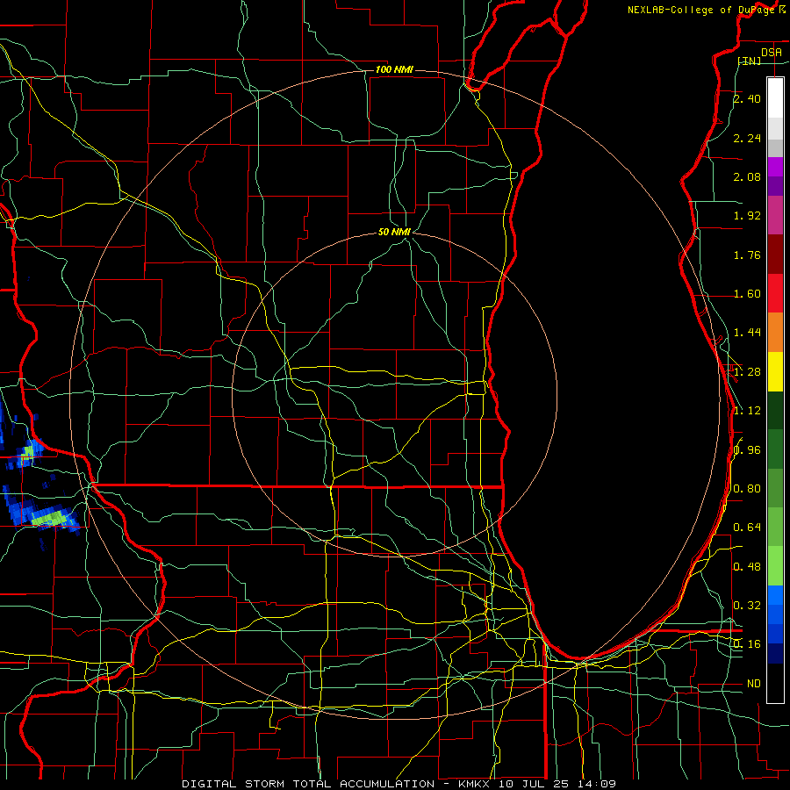
Task: Pick the white swatch in the legend
Action: click(x=775, y=98)
